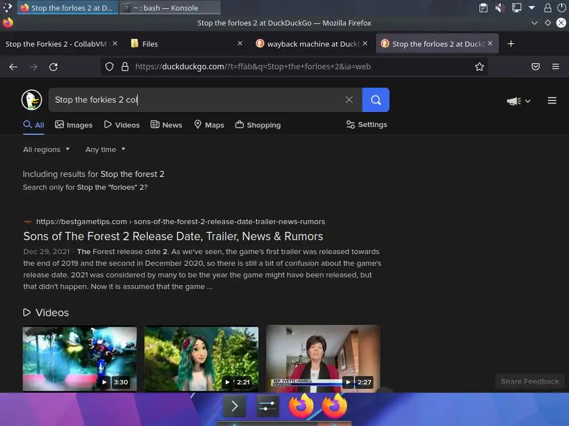Toggle the muted volume tray icon

(500, 8)
